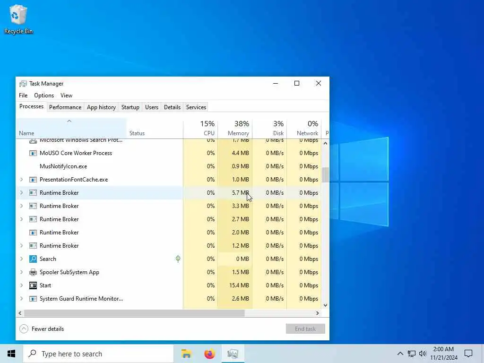Expand the Start process row

point(21,285)
